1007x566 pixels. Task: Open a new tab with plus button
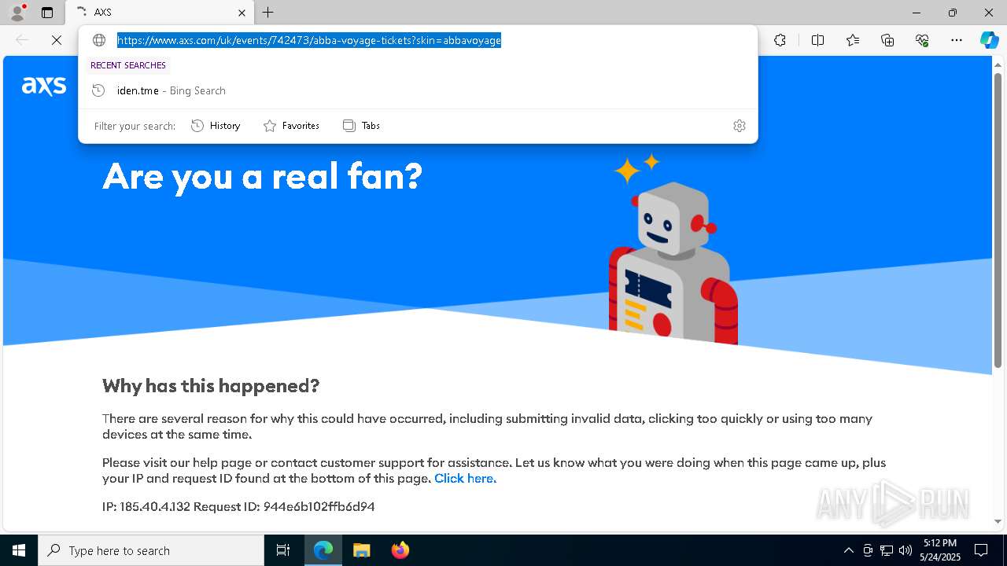tap(268, 13)
